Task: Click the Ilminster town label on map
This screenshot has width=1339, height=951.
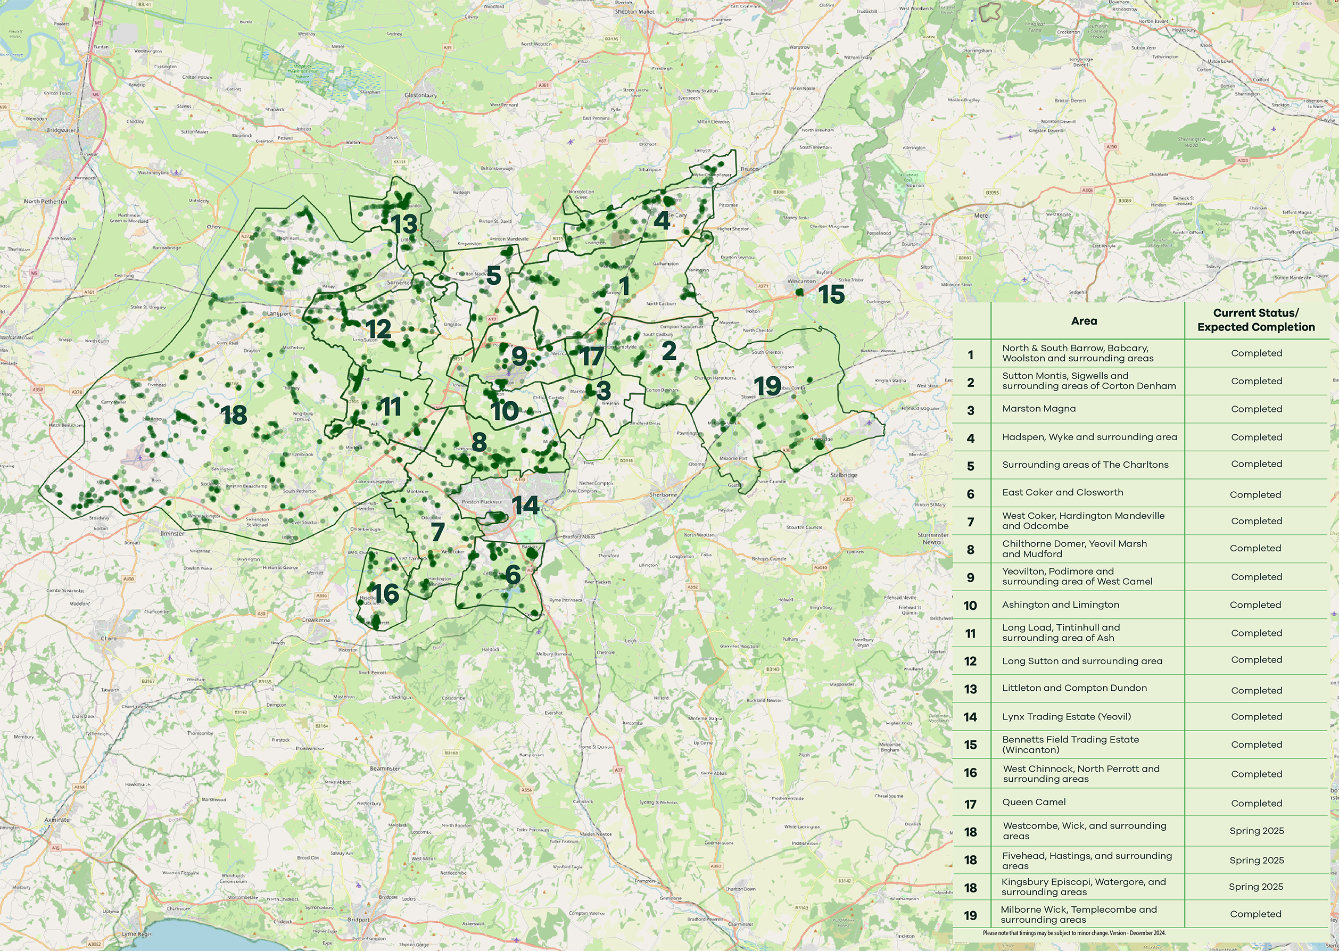Action: [172, 533]
